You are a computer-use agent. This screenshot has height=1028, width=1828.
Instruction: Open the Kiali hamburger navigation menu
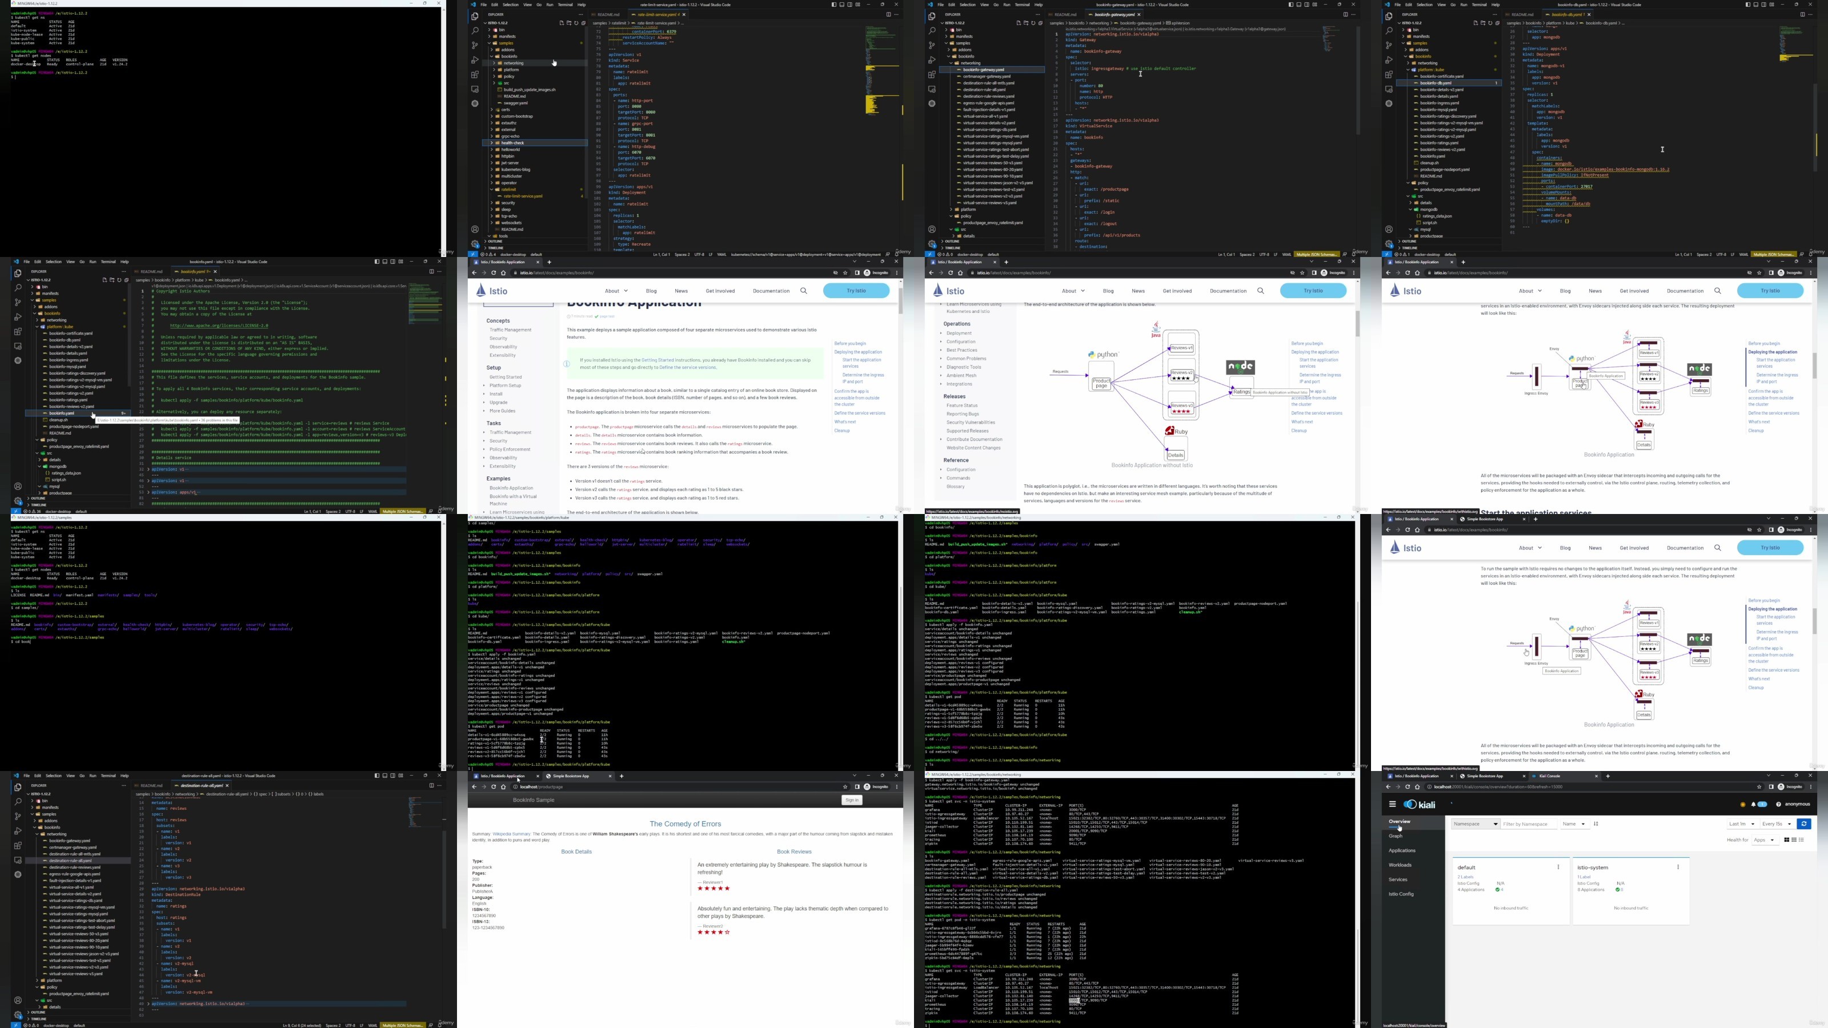(x=1393, y=804)
